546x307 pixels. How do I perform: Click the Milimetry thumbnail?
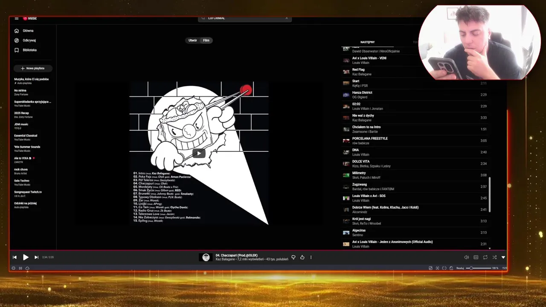coord(346,175)
